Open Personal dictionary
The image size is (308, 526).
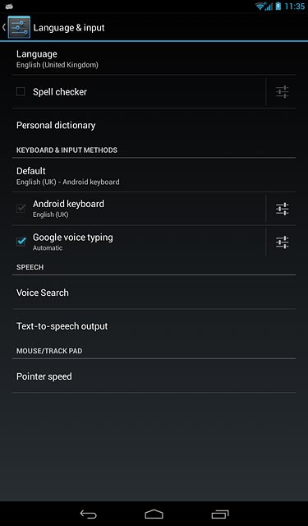tap(154, 125)
